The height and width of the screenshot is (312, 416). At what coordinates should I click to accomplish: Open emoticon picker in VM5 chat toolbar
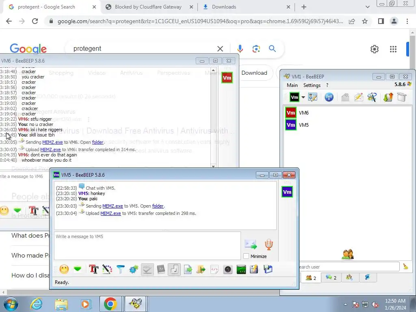pos(64,269)
